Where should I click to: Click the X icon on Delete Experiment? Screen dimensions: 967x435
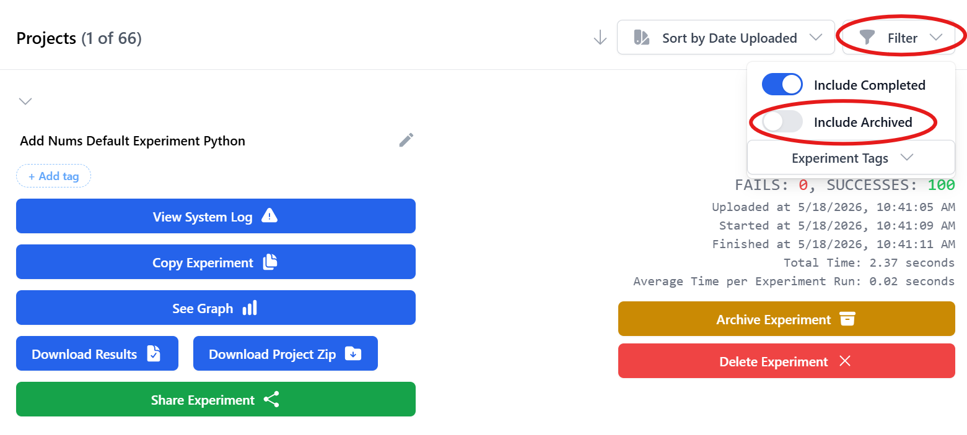[844, 361]
